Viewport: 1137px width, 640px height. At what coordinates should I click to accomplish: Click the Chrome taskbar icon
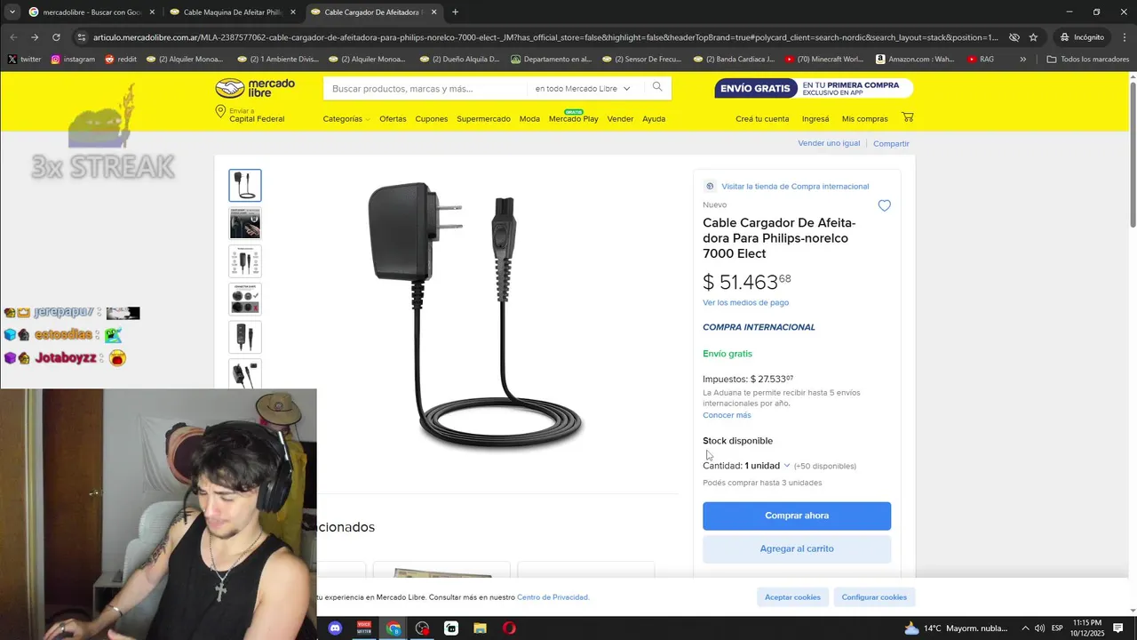pyautogui.click(x=394, y=628)
